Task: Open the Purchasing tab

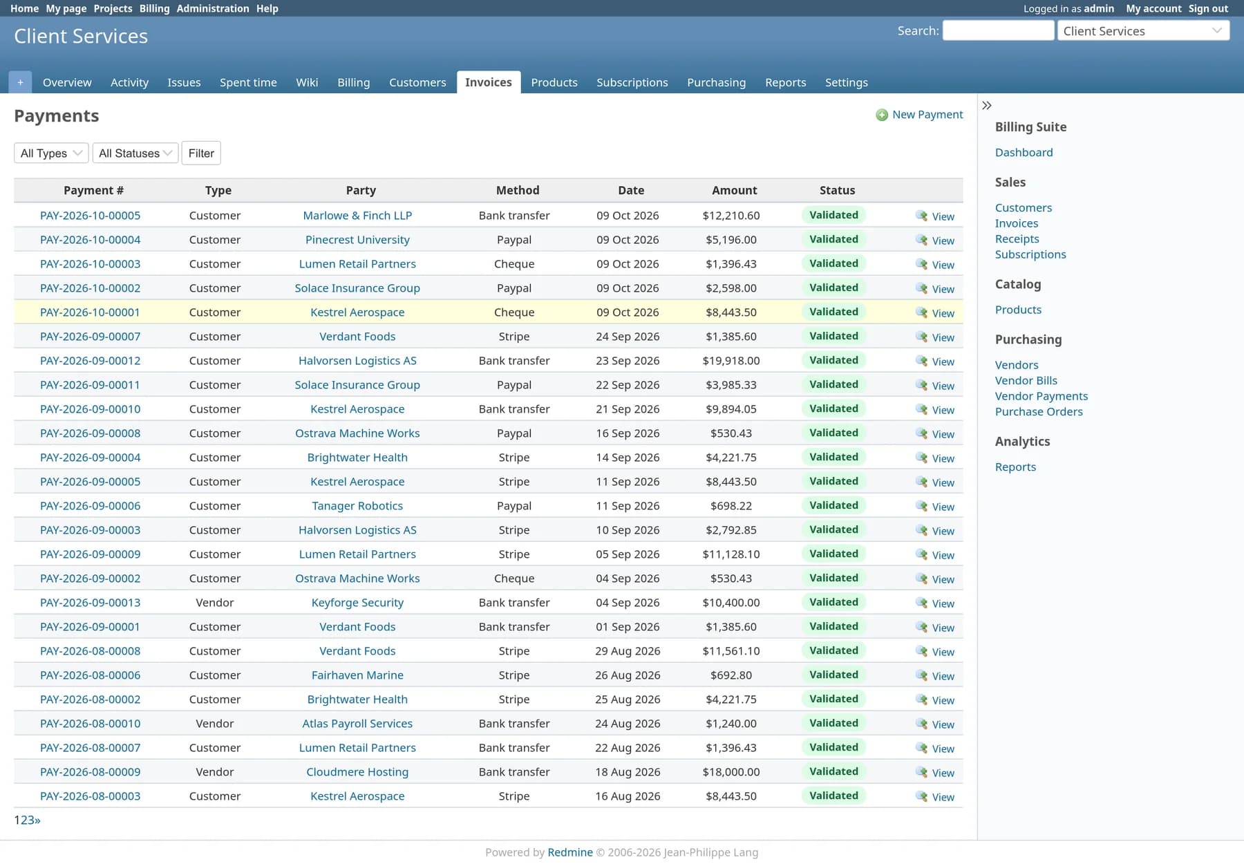Action: 716,82
